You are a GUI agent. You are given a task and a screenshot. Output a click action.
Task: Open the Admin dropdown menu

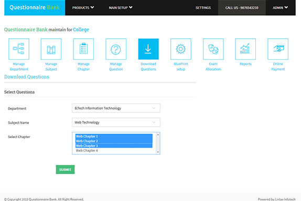coord(280,8)
